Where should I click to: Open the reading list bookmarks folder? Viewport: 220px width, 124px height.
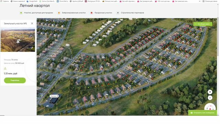coord(210,1)
